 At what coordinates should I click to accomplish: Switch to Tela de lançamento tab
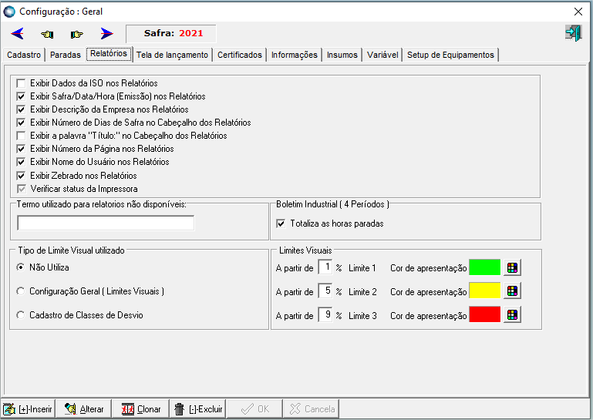tap(172, 55)
